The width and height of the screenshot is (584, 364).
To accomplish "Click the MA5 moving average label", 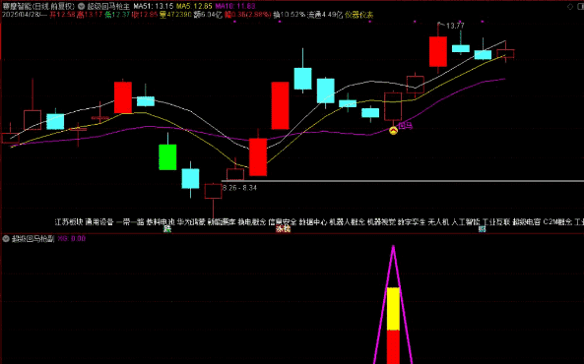I will [x=194, y=6].
